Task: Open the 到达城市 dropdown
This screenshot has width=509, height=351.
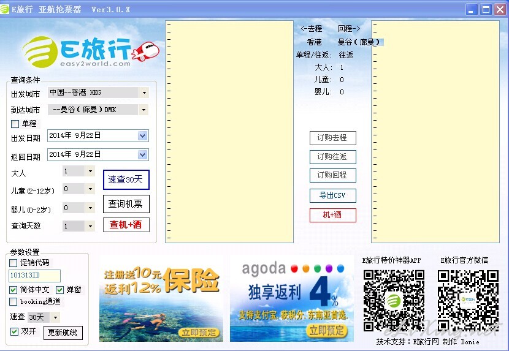Action: [x=144, y=110]
